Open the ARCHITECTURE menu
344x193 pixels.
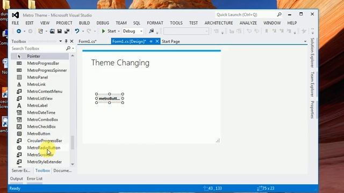click(219, 23)
